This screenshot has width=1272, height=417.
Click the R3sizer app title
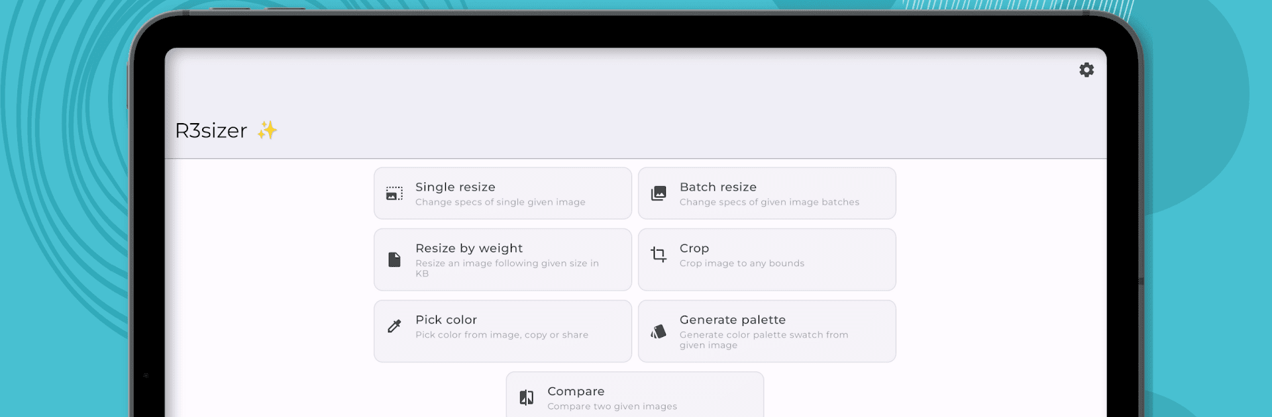211,130
